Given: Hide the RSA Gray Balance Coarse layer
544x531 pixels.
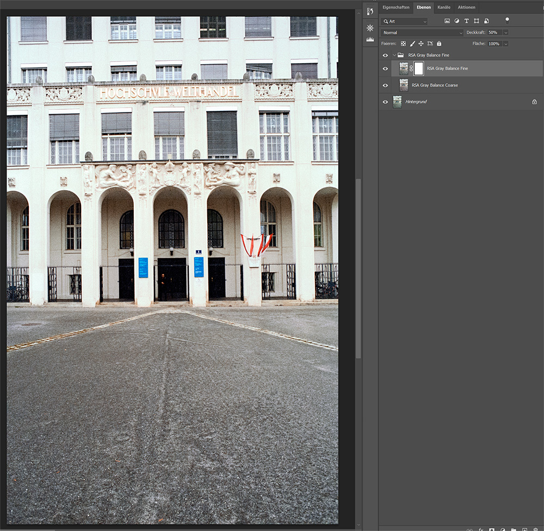Looking at the screenshot, I should 385,85.
